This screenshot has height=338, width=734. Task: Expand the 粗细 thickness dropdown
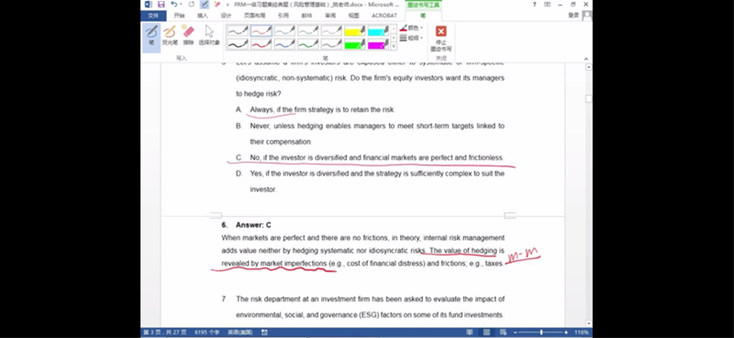coord(411,38)
